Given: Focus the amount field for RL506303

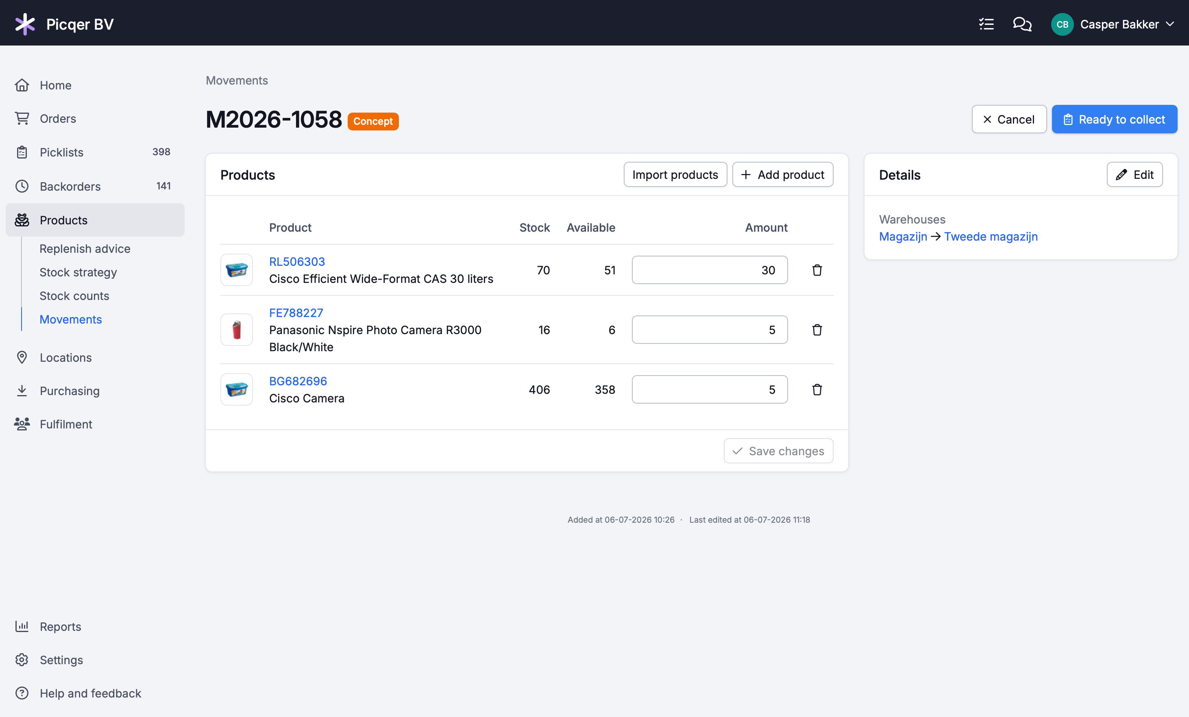Looking at the screenshot, I should 710,270.
